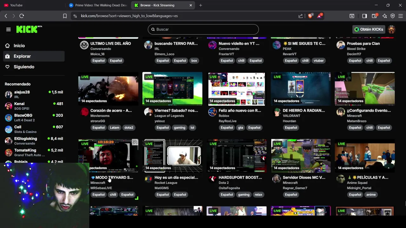Open user profile avatar
Viewport: 406px width, 228px height.
[392, 29]
